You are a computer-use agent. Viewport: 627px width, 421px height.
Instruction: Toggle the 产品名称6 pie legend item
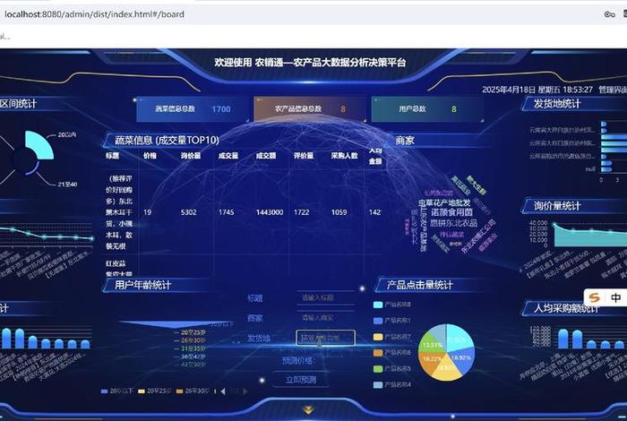(391, 352)
